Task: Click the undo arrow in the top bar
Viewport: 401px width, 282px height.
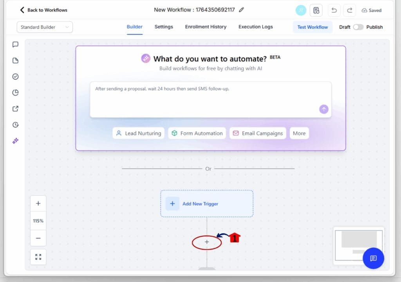Action: (334, 10)
